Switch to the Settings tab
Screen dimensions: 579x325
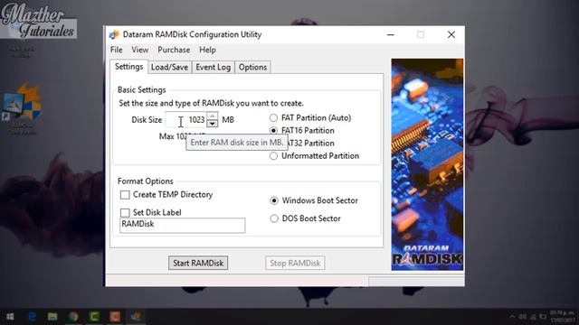128,67
